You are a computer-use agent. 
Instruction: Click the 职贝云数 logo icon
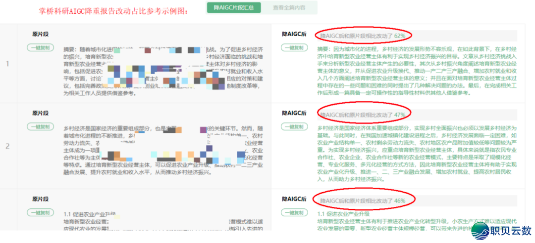point(479,231)
